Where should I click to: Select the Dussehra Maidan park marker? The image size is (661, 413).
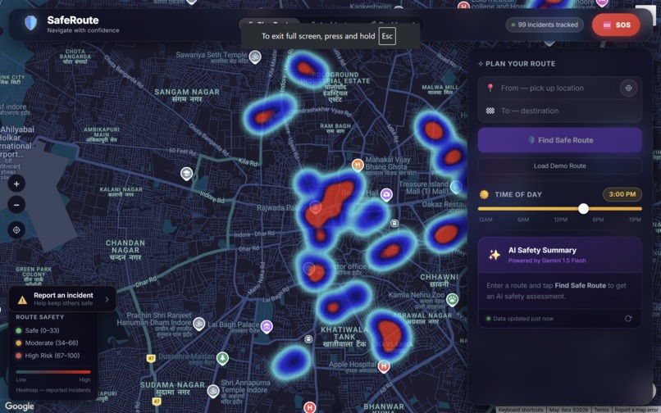(x=222, y=358)
